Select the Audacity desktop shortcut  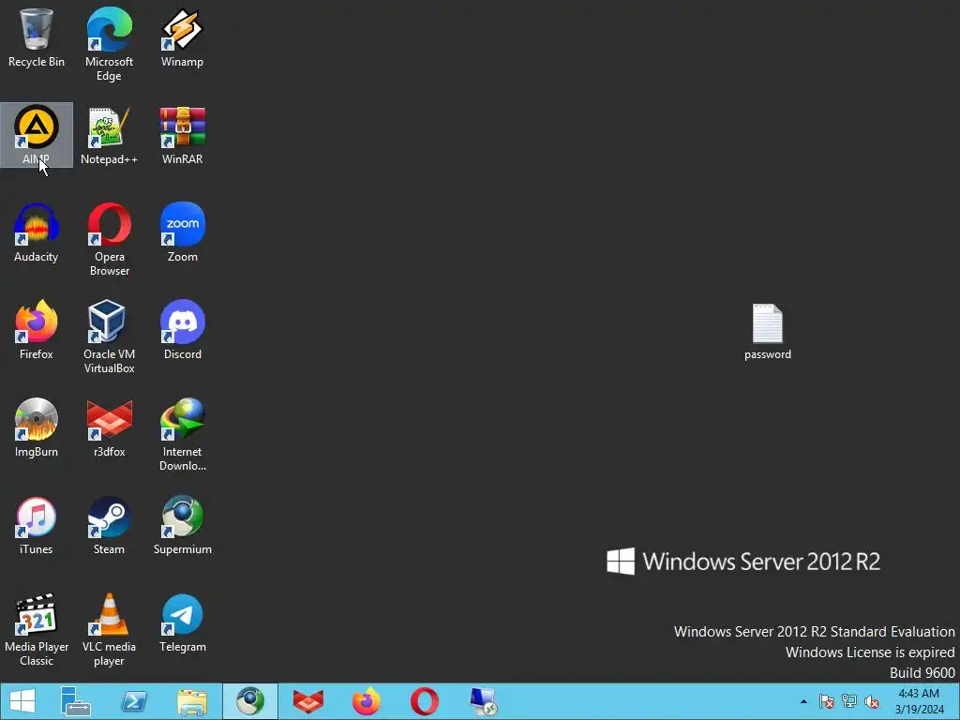coord(37,232)
